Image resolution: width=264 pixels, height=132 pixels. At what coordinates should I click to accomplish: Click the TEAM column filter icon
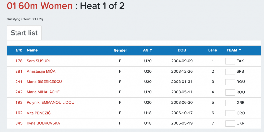tap(240, 50)
